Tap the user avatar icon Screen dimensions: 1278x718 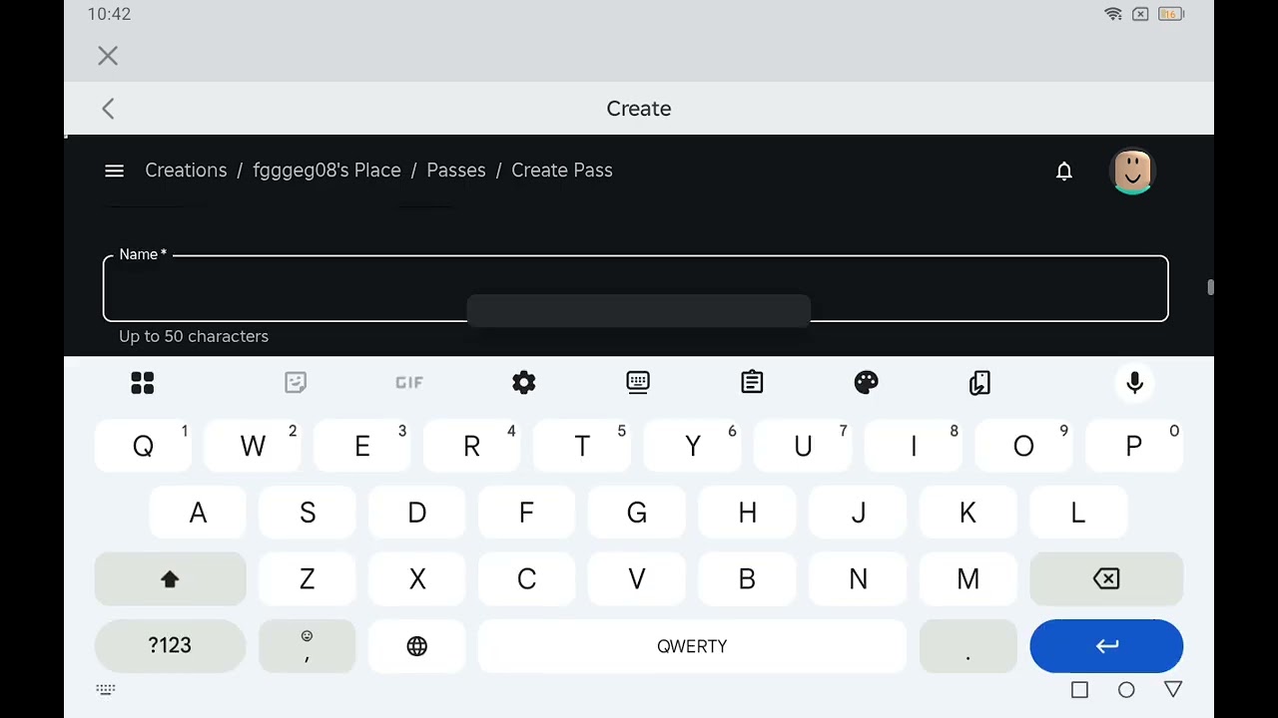click(1132, 171)
